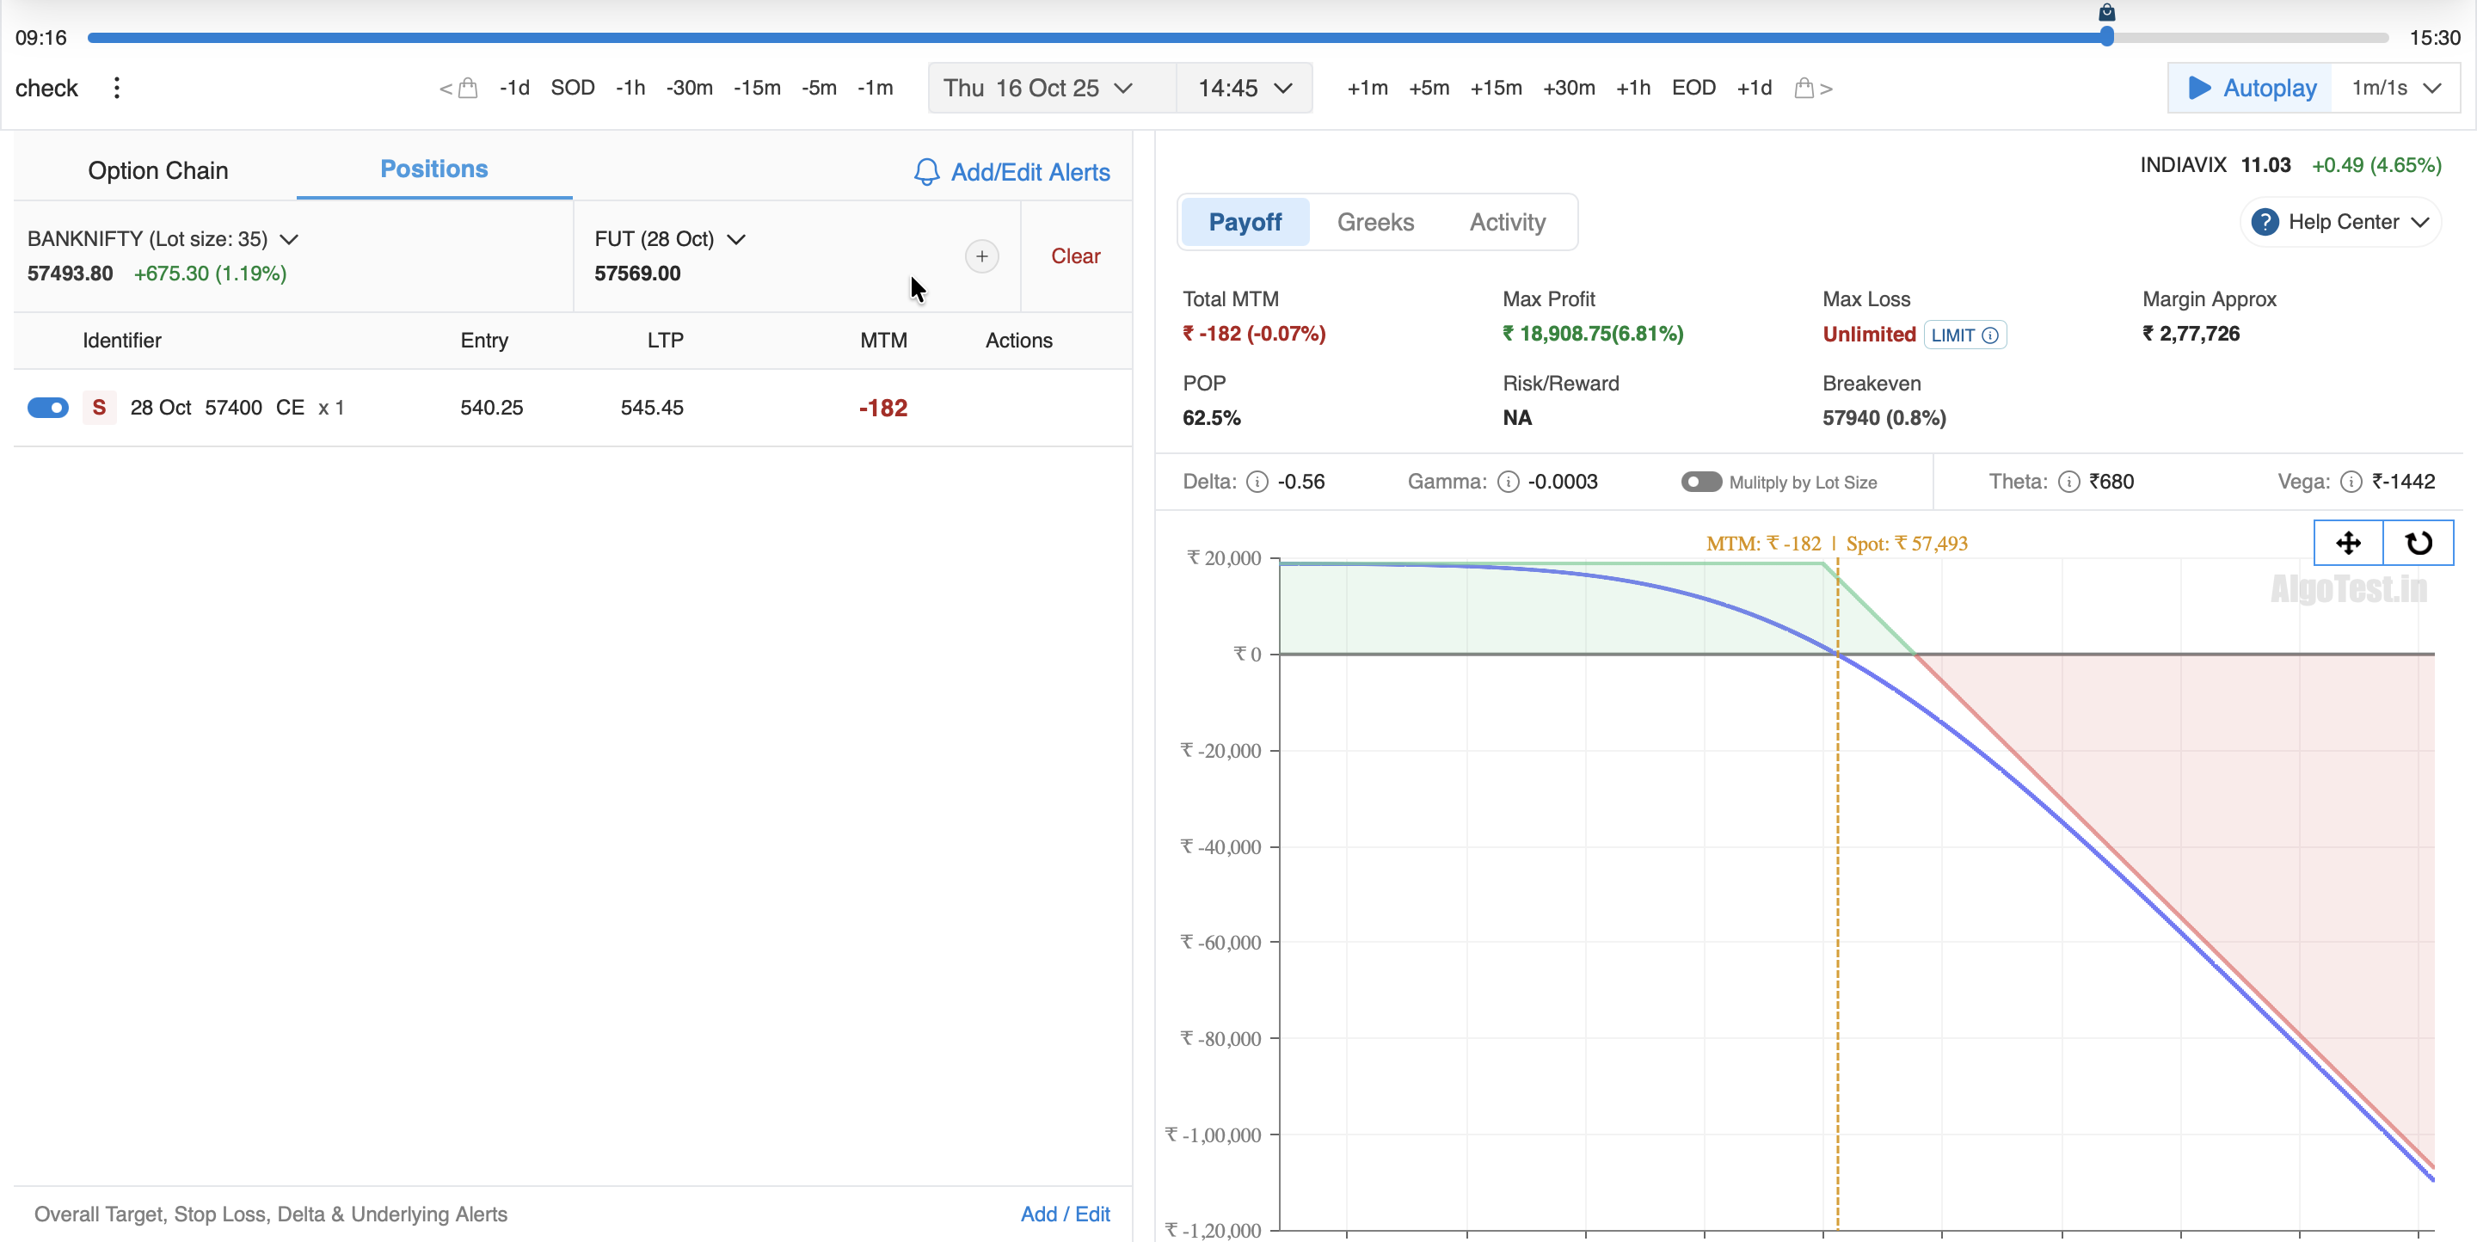Enable Multiply by Lot Size toggle
This screenshot has height=1242, width=2477.
click(x=1700, y=482)
